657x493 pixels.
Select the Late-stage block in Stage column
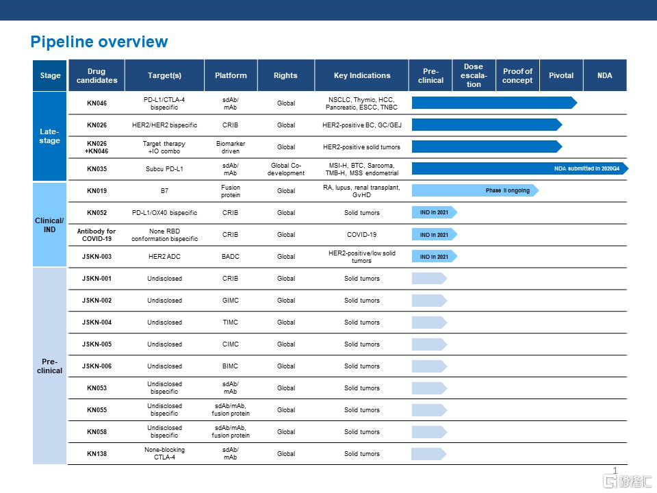50,136
